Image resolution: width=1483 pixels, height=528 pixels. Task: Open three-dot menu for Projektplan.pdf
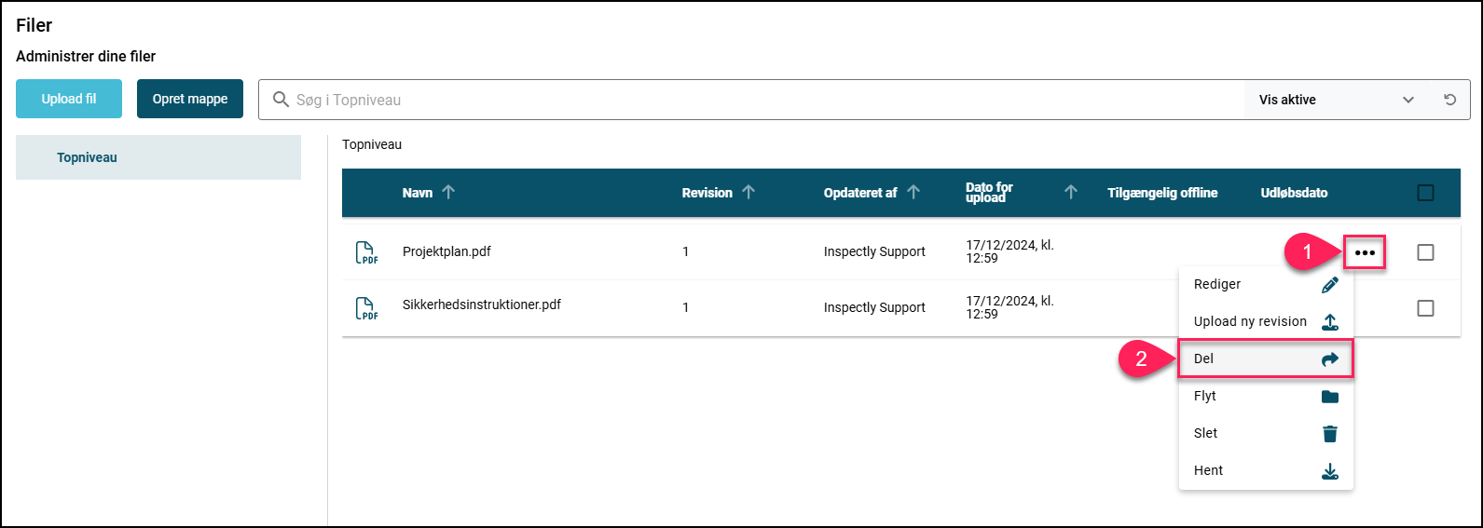pyautogui.click(x=1365, y=252)
